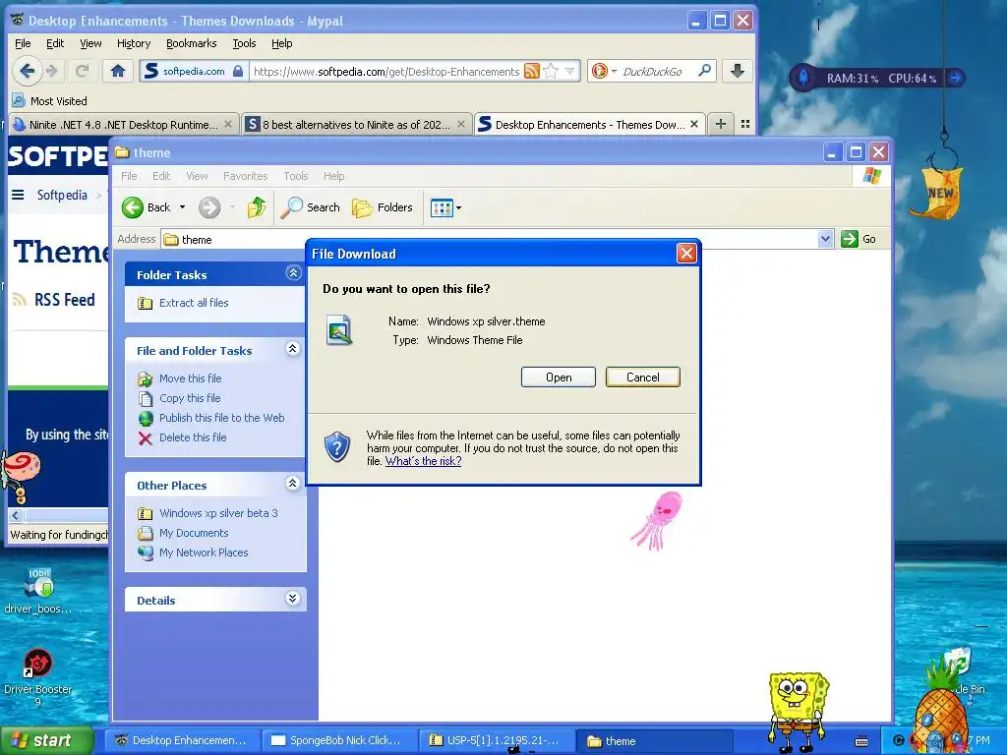This screenshot has height=755, width=1007.
Task: Bookmark page with the star icon
Action: pos(551,71)
